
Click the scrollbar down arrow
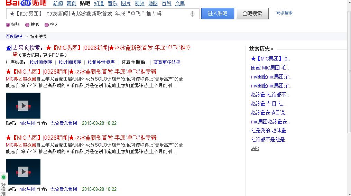[x=349, y=194]
